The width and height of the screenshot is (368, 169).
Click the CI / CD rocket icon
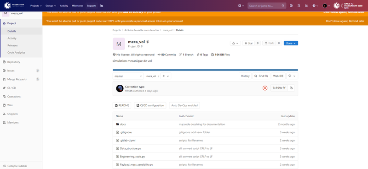point(4,88)
